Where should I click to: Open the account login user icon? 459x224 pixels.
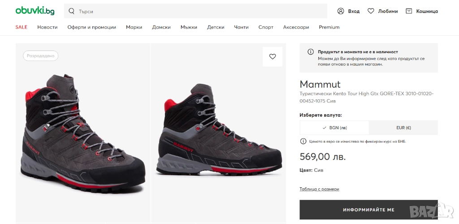tap(341, 11)
